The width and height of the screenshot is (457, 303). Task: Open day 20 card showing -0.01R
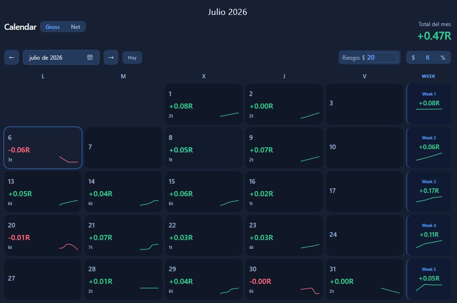(x=43, y=235)
